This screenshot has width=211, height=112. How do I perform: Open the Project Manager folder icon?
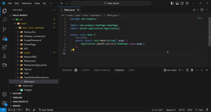pos(4,65)
